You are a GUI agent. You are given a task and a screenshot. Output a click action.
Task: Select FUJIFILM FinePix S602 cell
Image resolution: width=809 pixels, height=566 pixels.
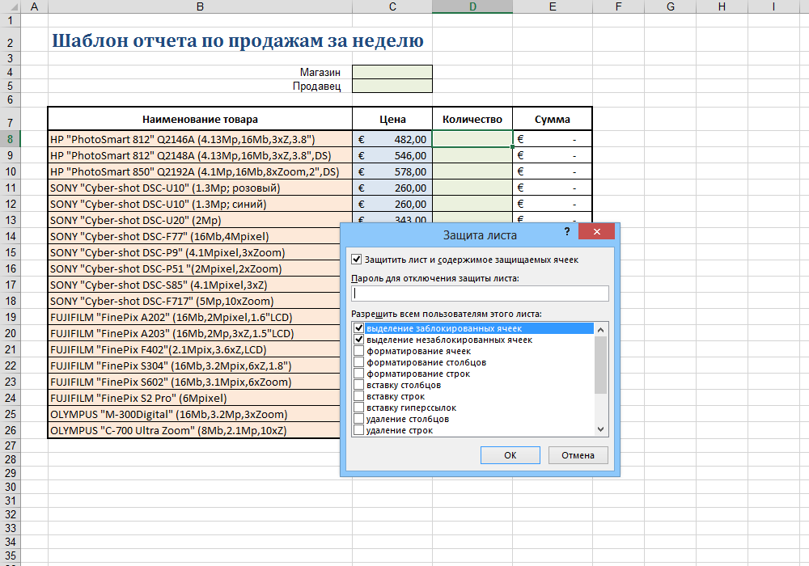coord(194,382)
